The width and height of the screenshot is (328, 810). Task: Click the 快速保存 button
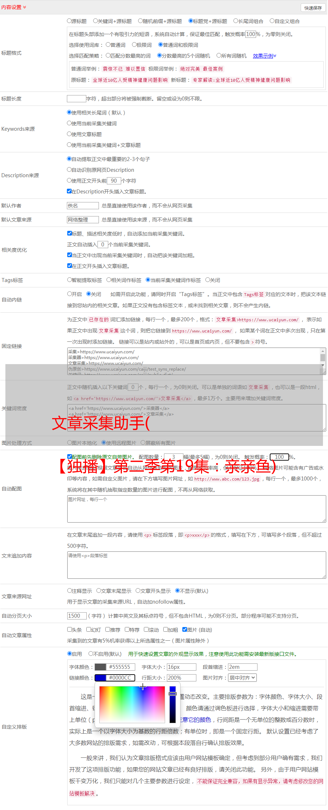click(313, 8)
